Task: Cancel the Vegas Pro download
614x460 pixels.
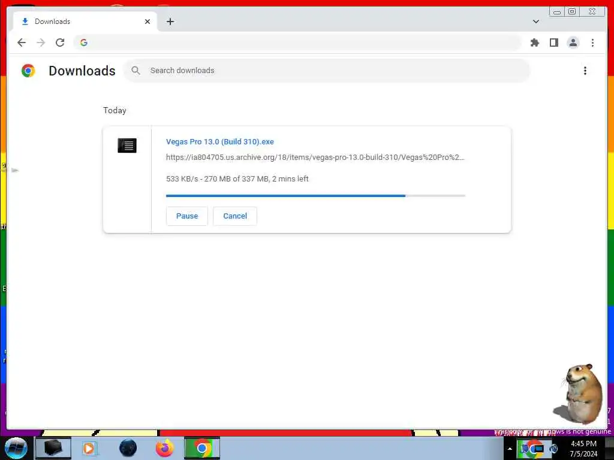Action: pos(235,216)
